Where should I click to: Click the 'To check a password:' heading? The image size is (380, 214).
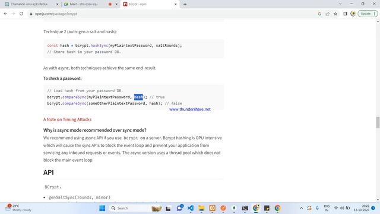pyautogui.click(x=62, y=78)
